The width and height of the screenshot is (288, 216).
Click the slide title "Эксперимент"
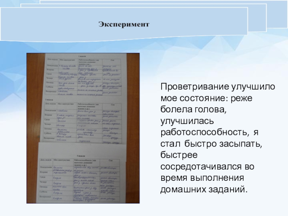[124, 24]
